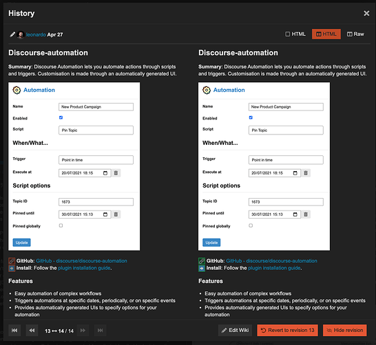The width and height of the screenshot is (376, 345).
Task: Click left Automation screenshot image
Action: [74, 166]
